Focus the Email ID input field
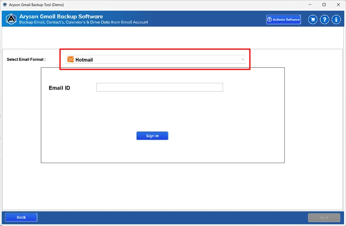346x226 pixels. [159, 87]
